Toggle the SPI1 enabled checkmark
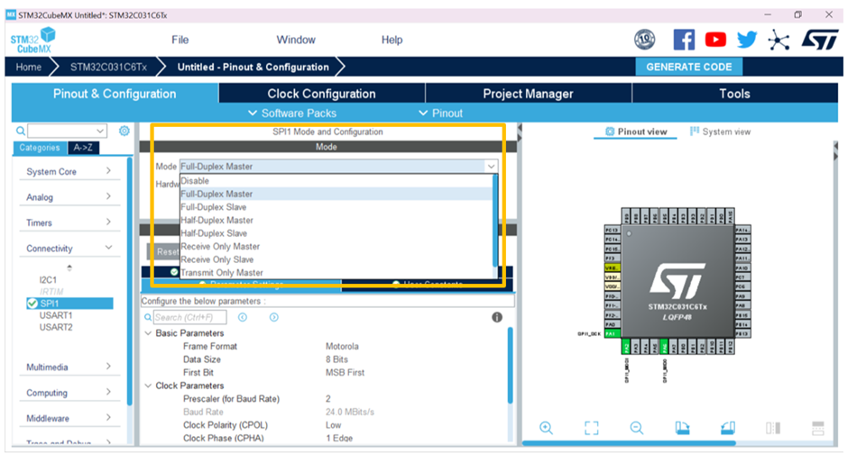This screenshot has height=454, width=848. [x=32, y=304]
